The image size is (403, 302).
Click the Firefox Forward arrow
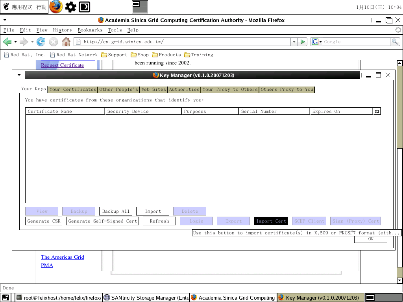click(x=24, y=42)
